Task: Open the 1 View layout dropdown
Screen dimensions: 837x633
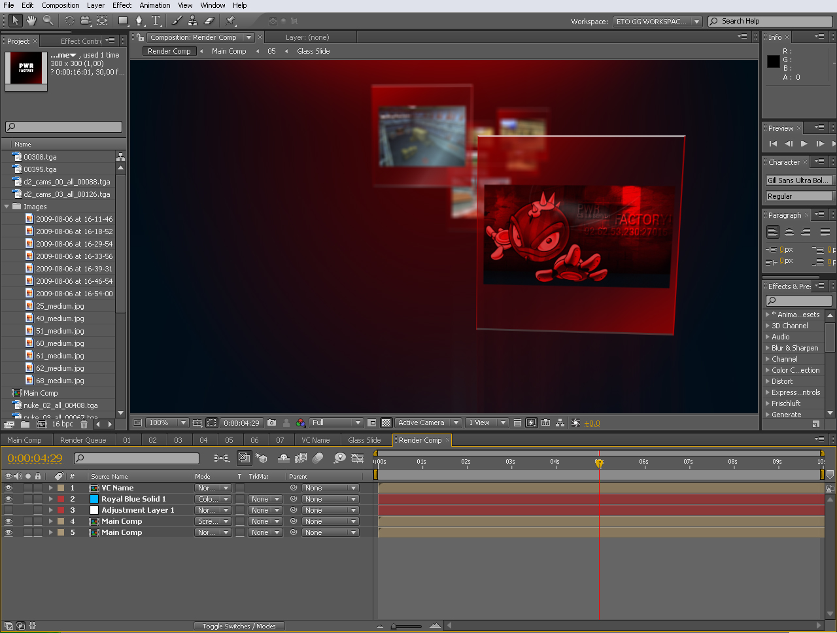Action: coord(487,423)
